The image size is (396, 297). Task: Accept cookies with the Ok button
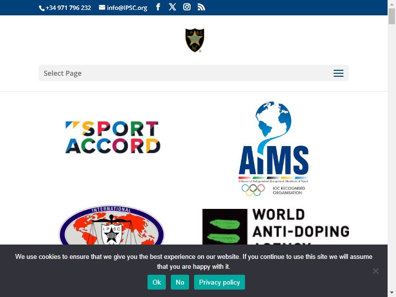click(x=156, y=282)
